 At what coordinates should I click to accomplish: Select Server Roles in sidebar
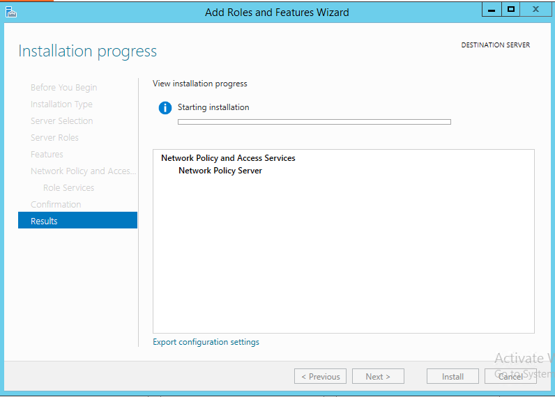click(x=54, y=138)
